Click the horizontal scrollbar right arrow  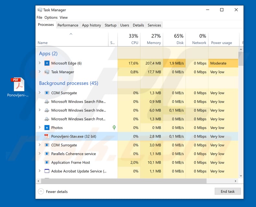tap(236, 181)
